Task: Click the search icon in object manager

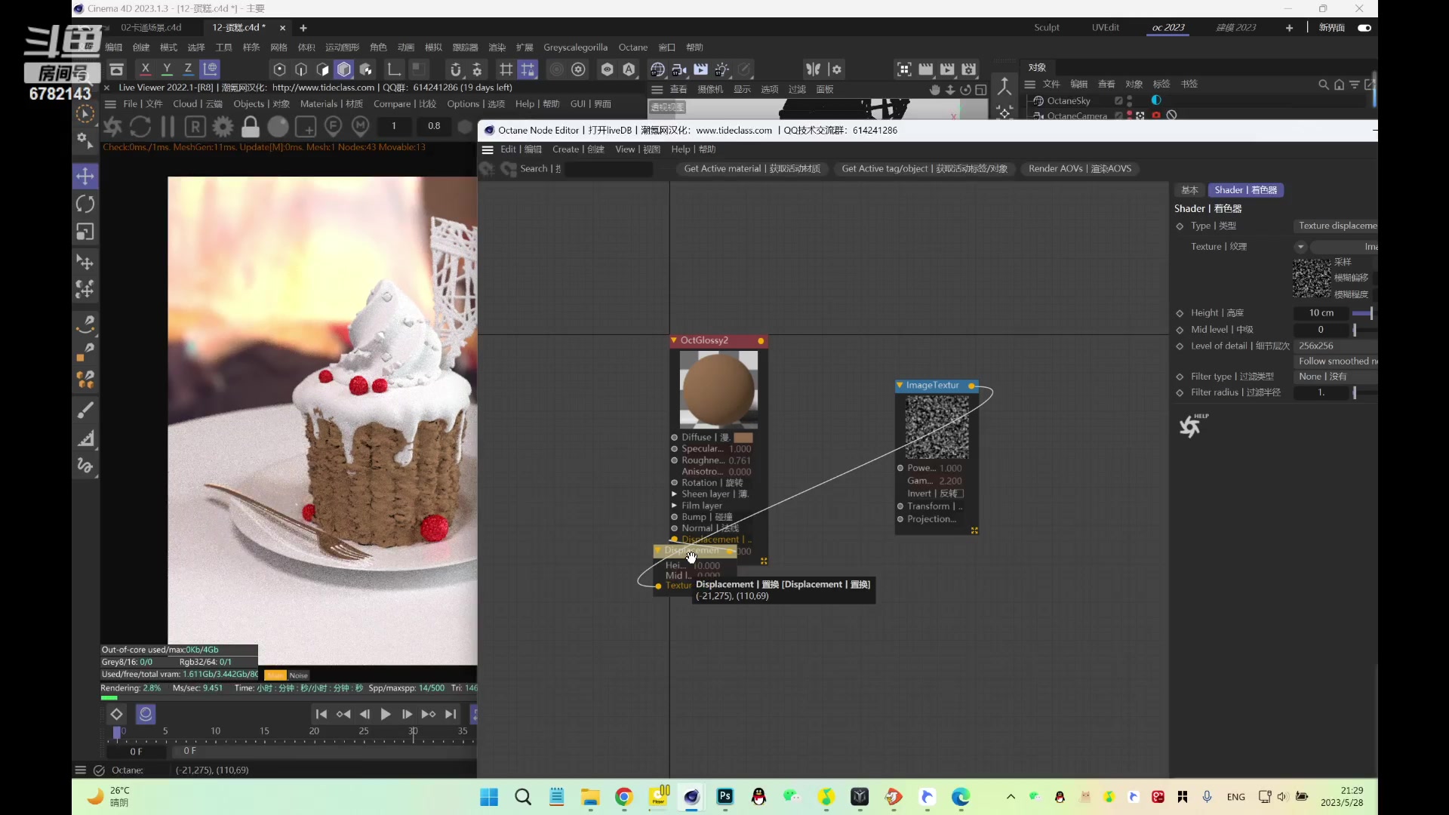Action: [x=1323, y=85]
